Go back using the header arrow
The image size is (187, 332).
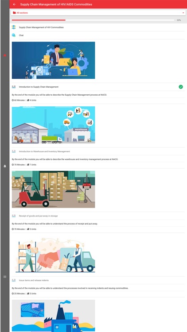point(14,4)
